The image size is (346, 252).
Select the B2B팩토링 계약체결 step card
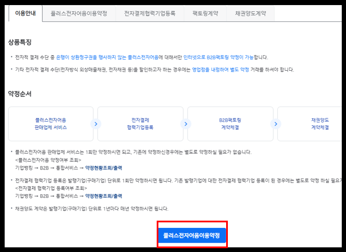pyautogui.click(x=230, y=124)
